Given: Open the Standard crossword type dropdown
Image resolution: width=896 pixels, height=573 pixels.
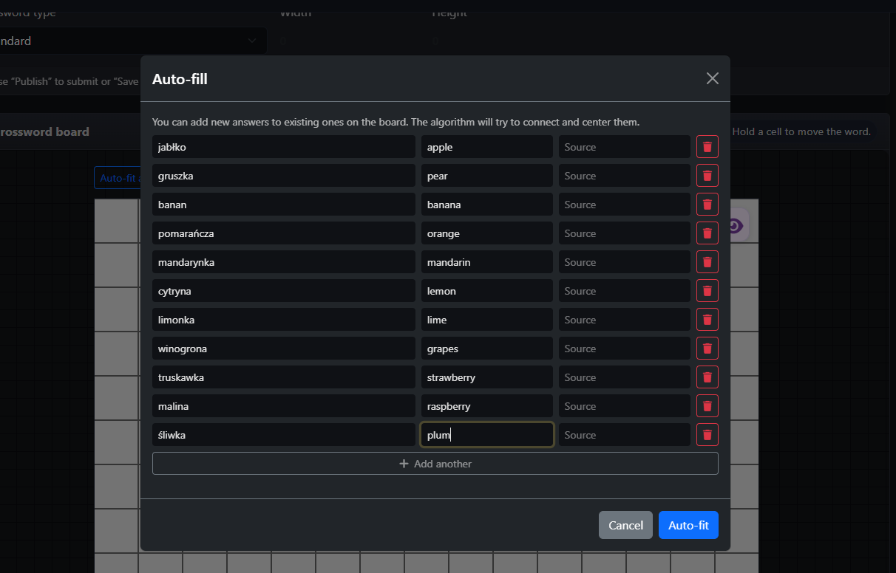Looking at the screenshot, I should click(x=133, y=41).
